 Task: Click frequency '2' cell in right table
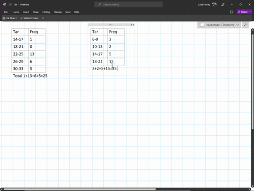click(116, 47)
